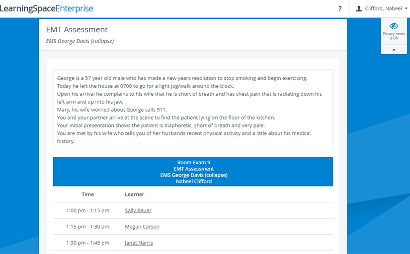The width and height of the screenshot is (410, 254).
Task: Collapse the privacy panel with up arrow
Action: (x=394, y=50)
